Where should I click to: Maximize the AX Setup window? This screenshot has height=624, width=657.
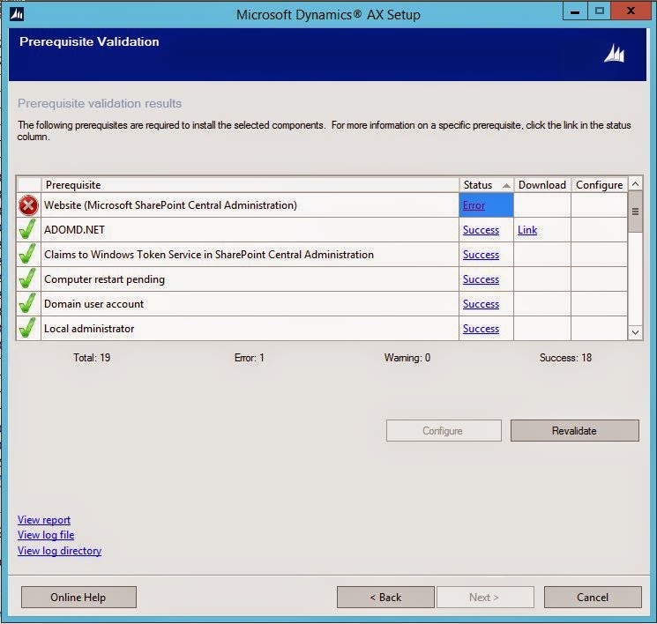pos(599,11)
